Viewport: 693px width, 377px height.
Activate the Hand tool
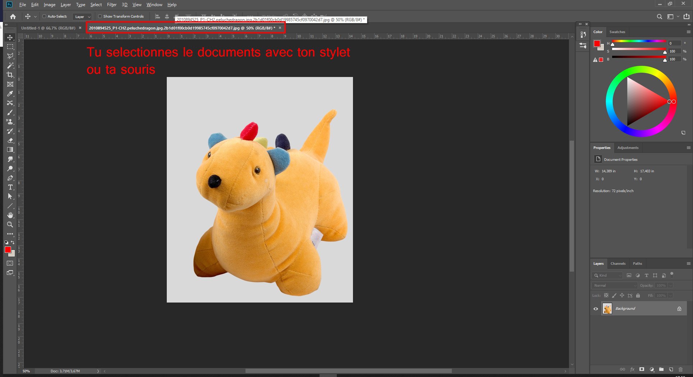(10, 215)
